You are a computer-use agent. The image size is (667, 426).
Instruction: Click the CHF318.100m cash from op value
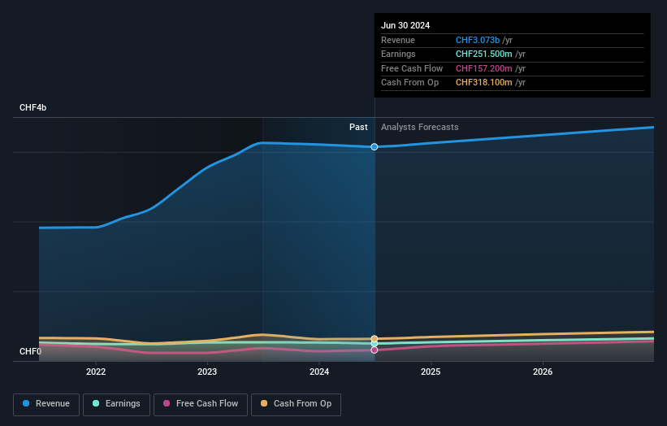click(483, 83)
